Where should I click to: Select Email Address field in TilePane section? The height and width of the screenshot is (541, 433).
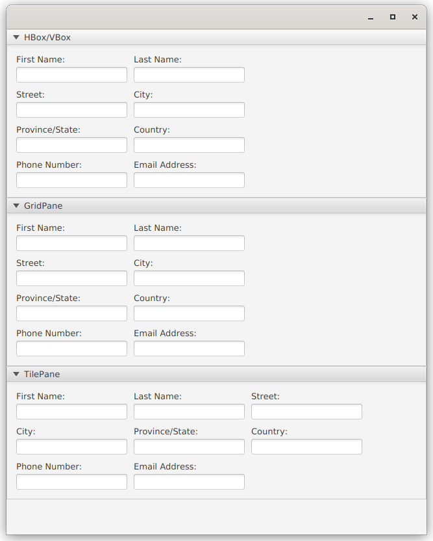[x=189, y=482]
